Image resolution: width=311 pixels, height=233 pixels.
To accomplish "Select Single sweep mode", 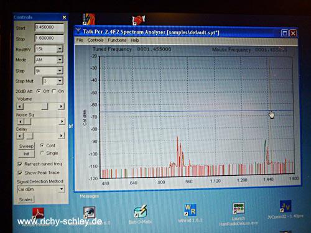I will pos(42,153).
